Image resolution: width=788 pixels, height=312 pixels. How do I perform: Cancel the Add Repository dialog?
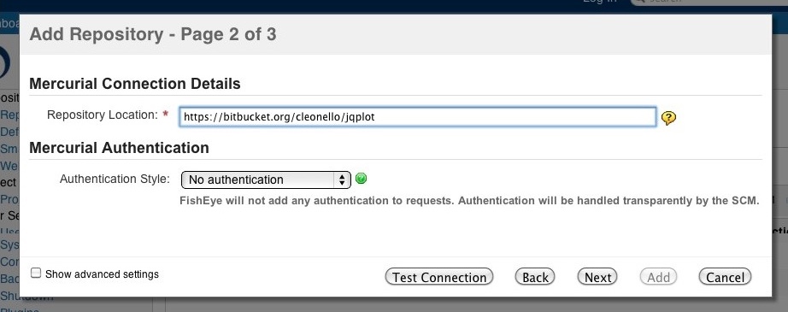click(725, 277)
